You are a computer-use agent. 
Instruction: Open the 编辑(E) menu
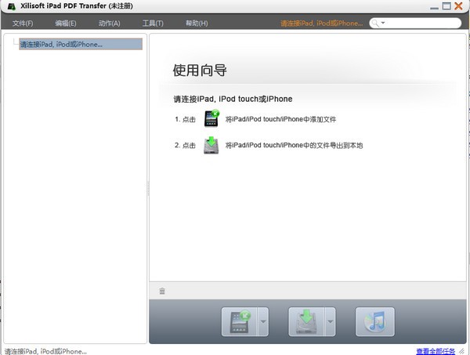[66, 24]
